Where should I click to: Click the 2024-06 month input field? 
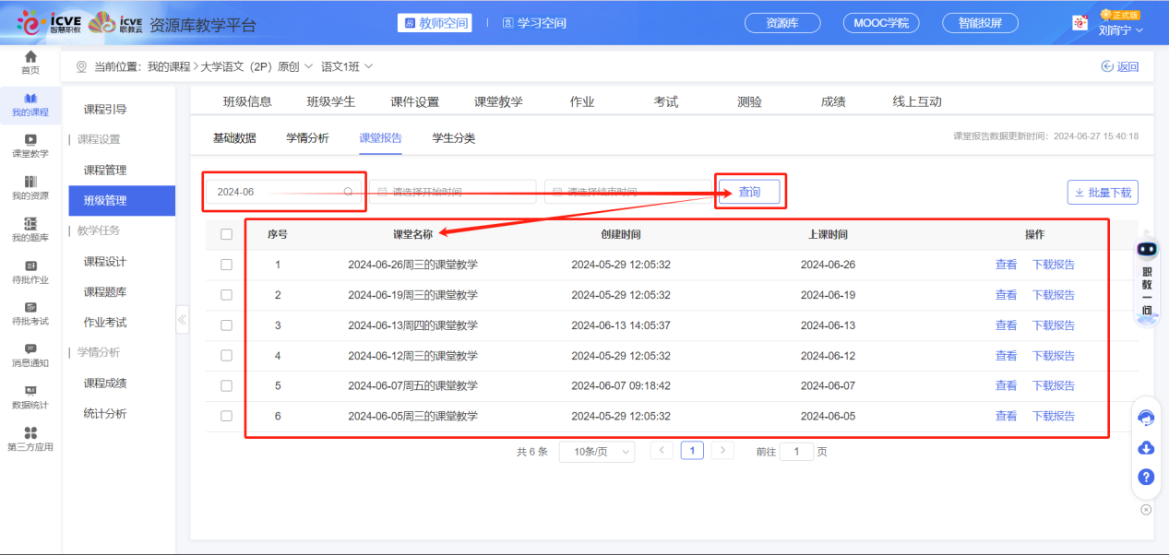[277, 192]
